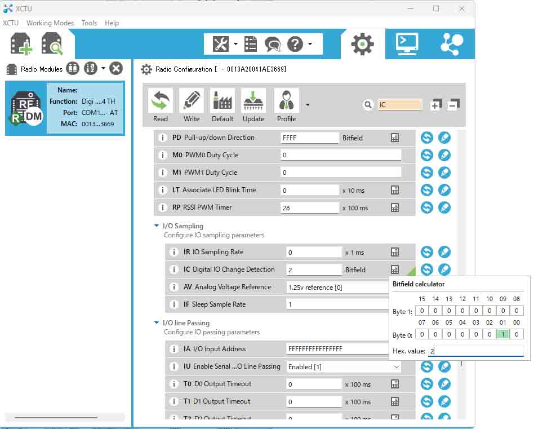Switch to Consoles working mode
The image size is (534, 429).
click(x=407, y=44)
